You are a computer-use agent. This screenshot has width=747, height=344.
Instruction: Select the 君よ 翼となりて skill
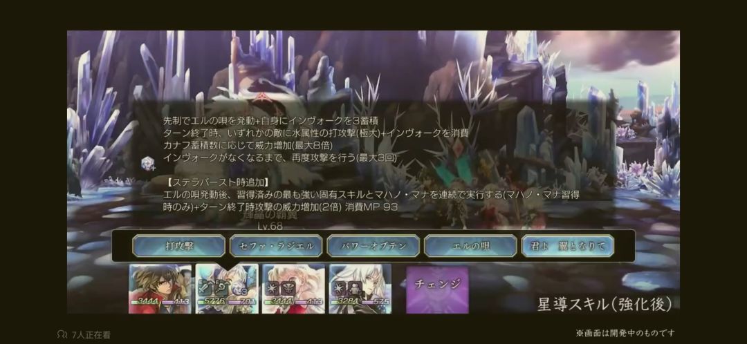pyautogui.click(x=567, y=246)
